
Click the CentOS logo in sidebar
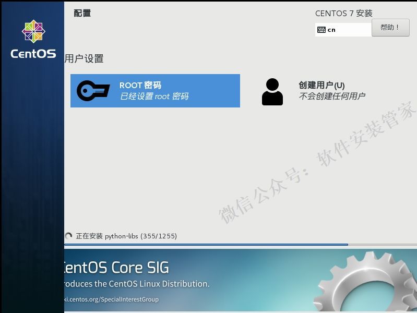point(33,31)
